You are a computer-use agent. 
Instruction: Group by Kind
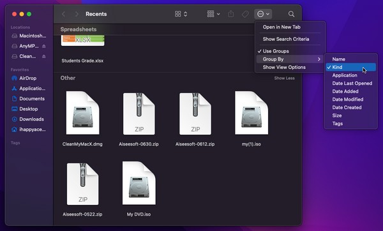350,67
